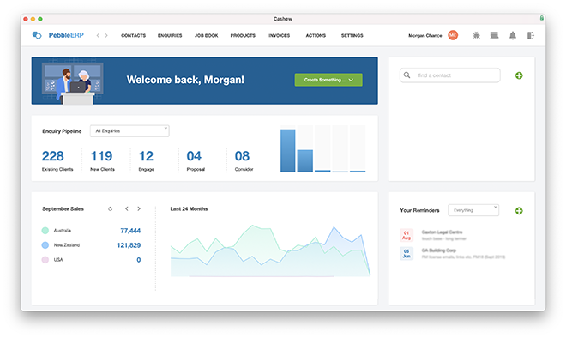Open the ACTIONS menu

316,35
